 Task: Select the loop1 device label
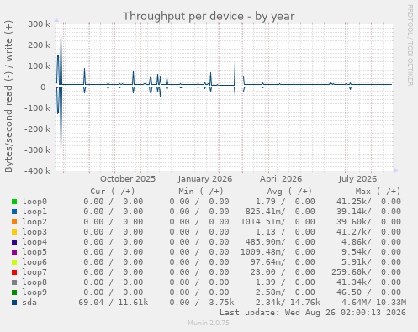(x=34, y=212)
